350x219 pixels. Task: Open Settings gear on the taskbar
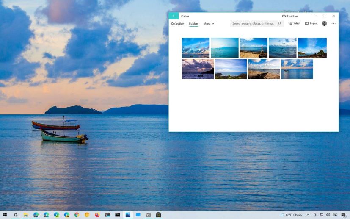pyautogui.click(x=16, y=215)
